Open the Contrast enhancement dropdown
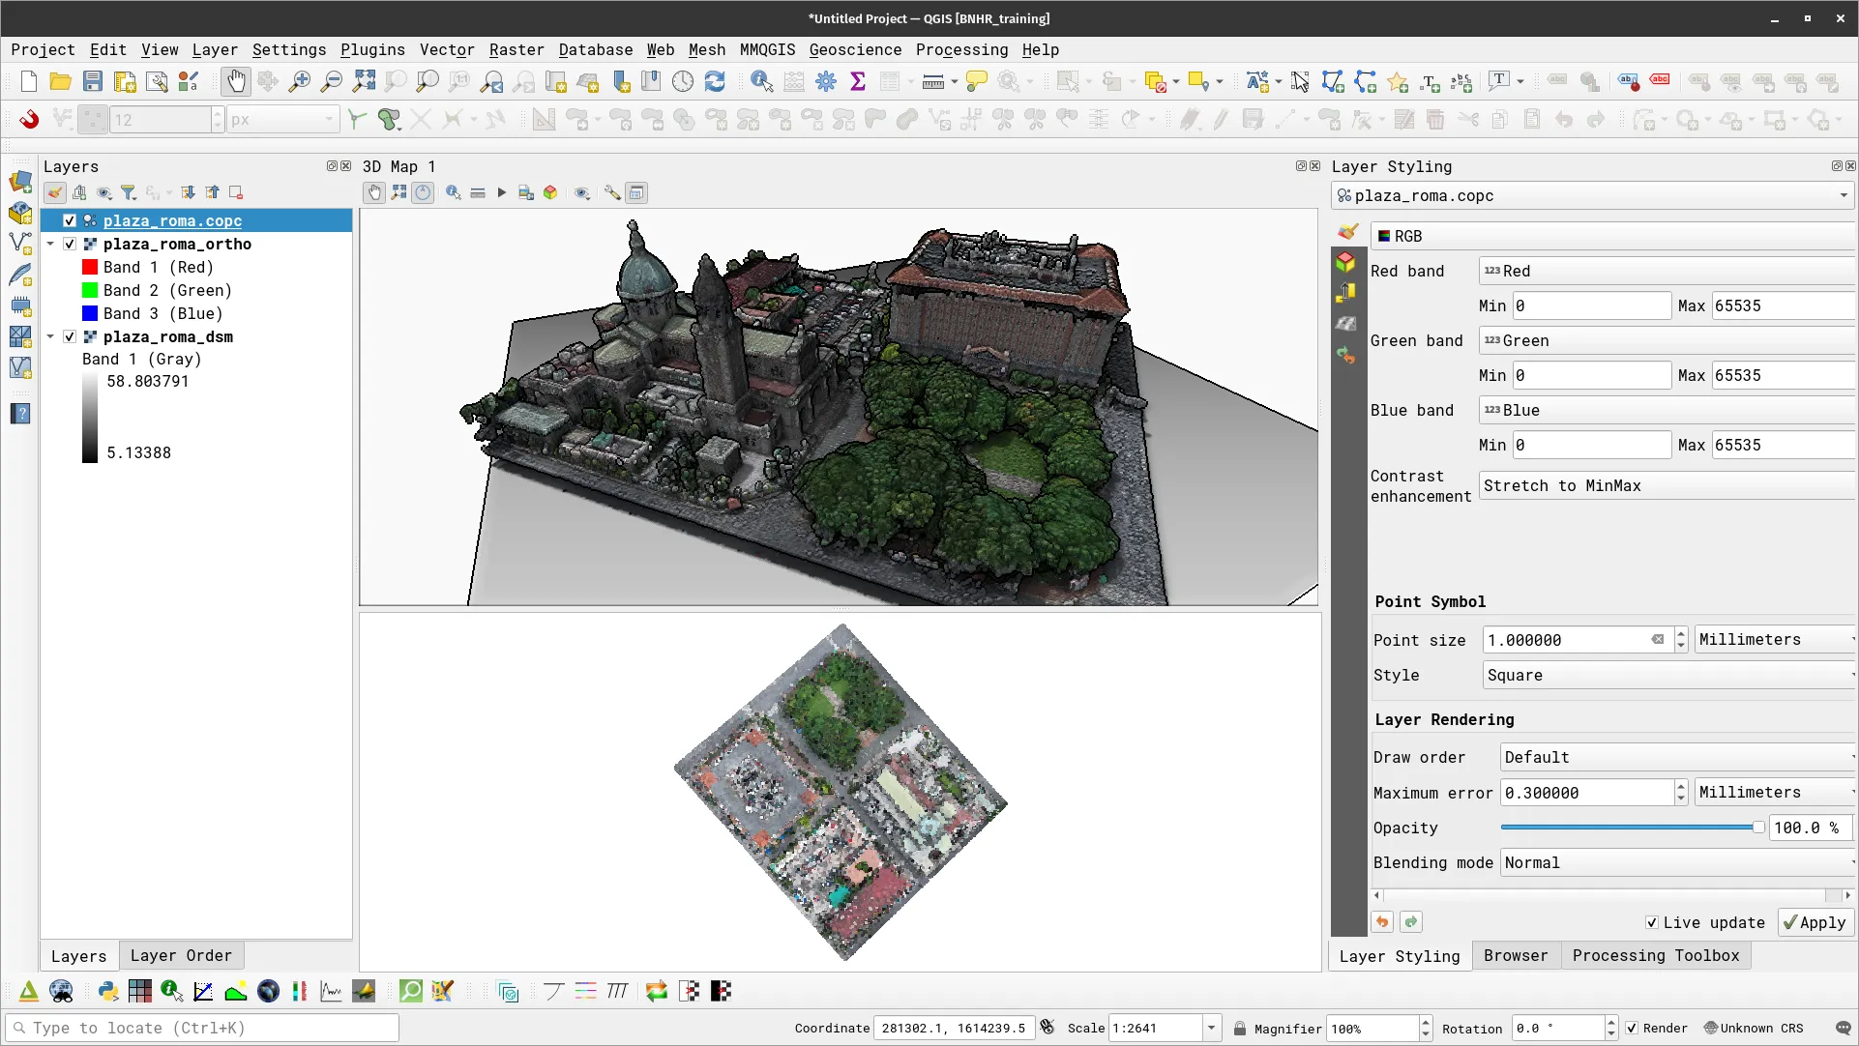 tap(1666, 485)
